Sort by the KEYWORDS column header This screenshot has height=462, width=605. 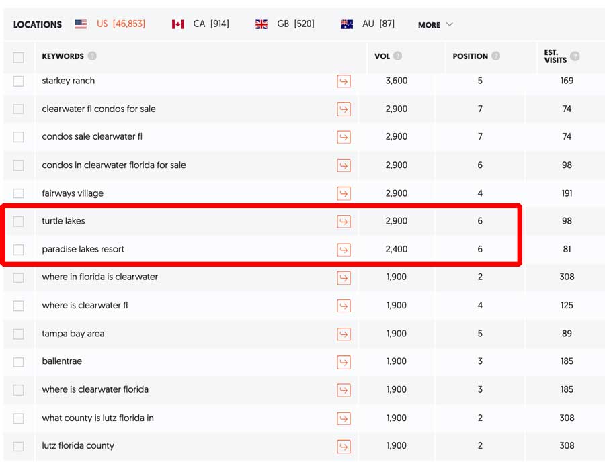tap(63, 56)
